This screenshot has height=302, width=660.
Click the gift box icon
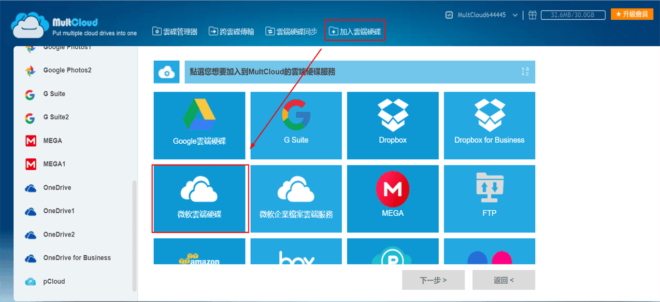[532, 15]
